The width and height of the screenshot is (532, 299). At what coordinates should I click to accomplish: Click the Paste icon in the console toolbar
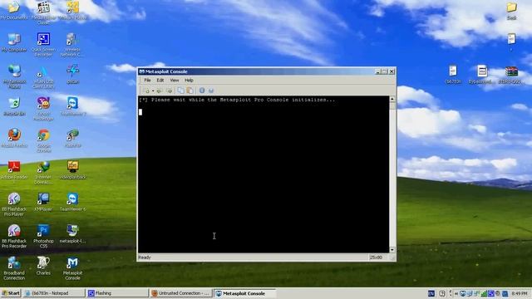190,91
